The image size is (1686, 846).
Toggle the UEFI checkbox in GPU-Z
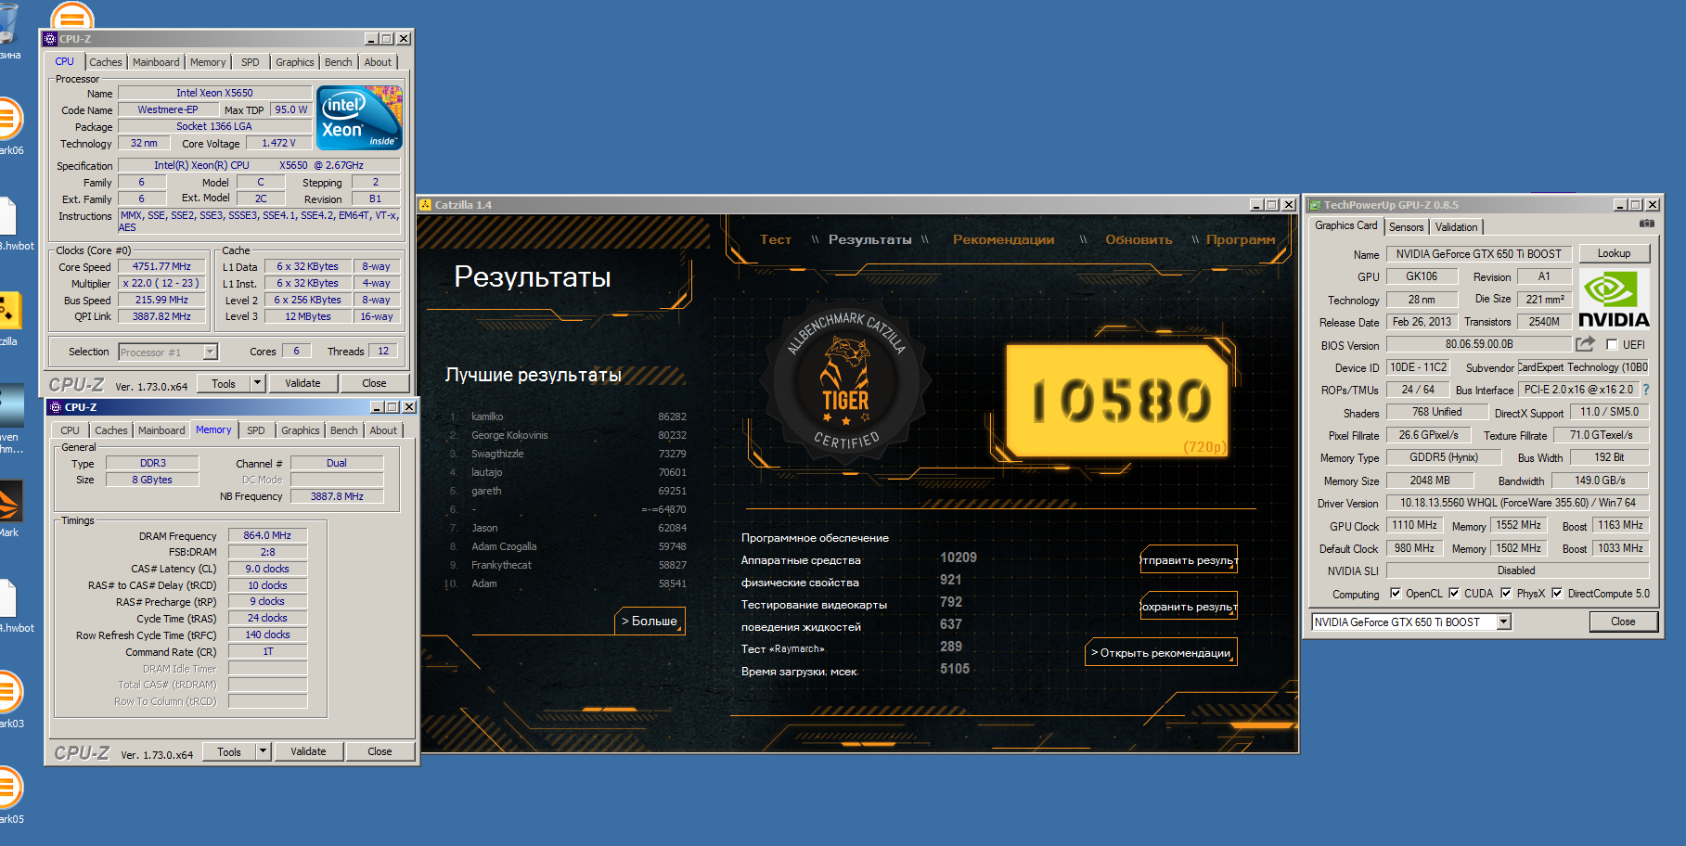pos(1612,345)
